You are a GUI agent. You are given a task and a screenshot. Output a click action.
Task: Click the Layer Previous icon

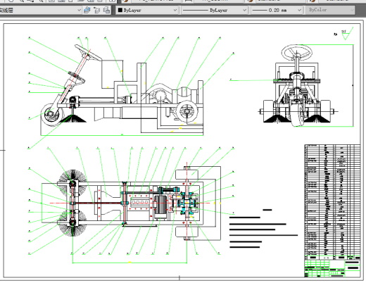96,10
